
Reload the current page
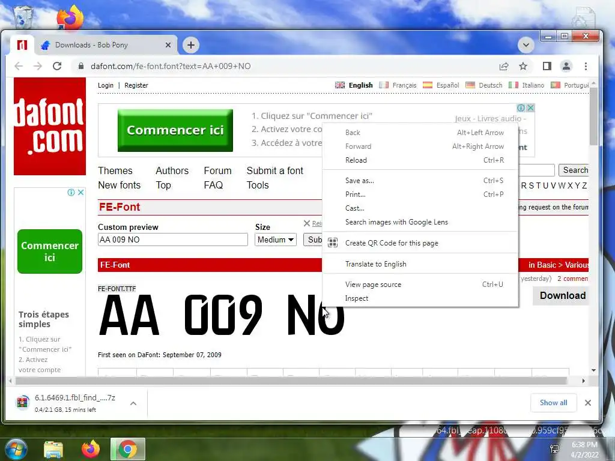[x=57, y=66]
